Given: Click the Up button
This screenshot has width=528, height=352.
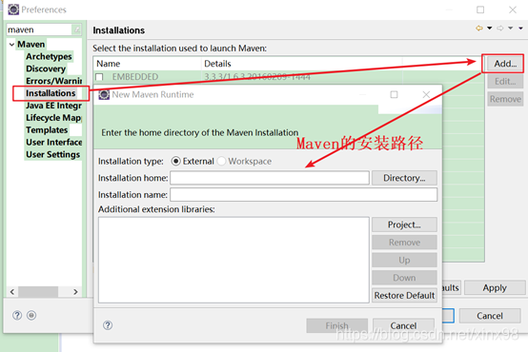Looking at the screenshot, I should tap(404, 261).
